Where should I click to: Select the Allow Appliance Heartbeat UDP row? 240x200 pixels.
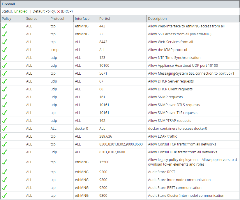pyautogui.click(x=183, y=66)
